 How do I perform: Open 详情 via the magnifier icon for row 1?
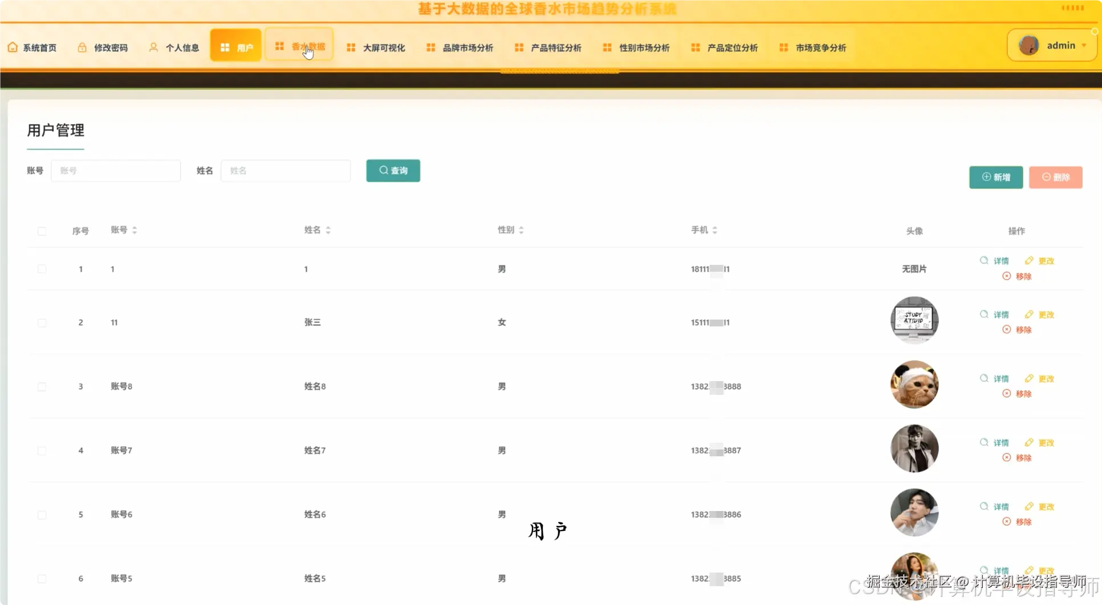point(985,260)
